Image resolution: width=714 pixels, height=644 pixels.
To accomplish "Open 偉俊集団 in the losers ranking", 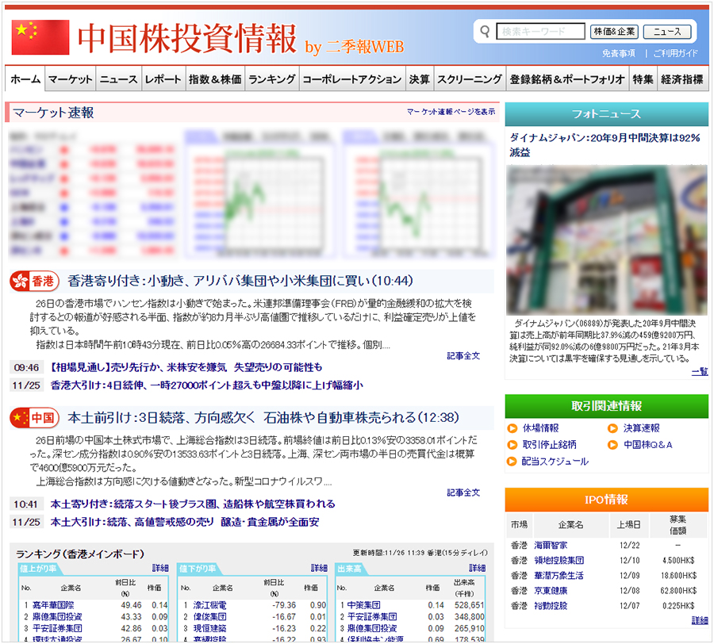I will [x=209, y=617].
